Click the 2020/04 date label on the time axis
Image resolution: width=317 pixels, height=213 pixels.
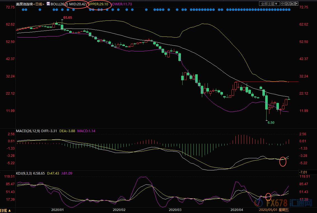(x=237, y=210)
